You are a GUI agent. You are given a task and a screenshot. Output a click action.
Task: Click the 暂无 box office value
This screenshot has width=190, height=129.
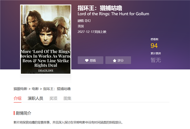point(156,60)
